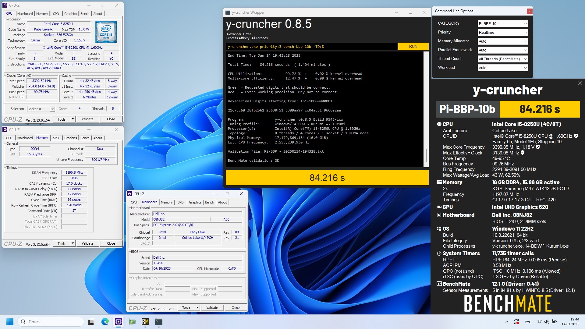Switch РУС input language indicator
Image resolution: width=585 pixels, height=329 pixels.
click(x=528, y=322)
